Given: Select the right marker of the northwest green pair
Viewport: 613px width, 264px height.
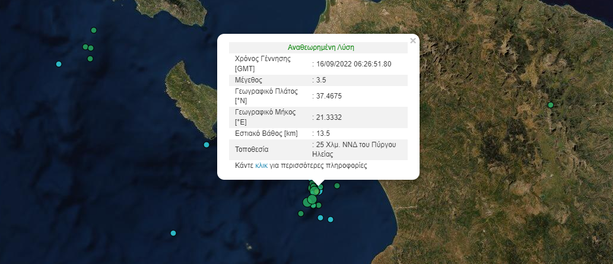Looking at the screenshot, I should (91, 48).
